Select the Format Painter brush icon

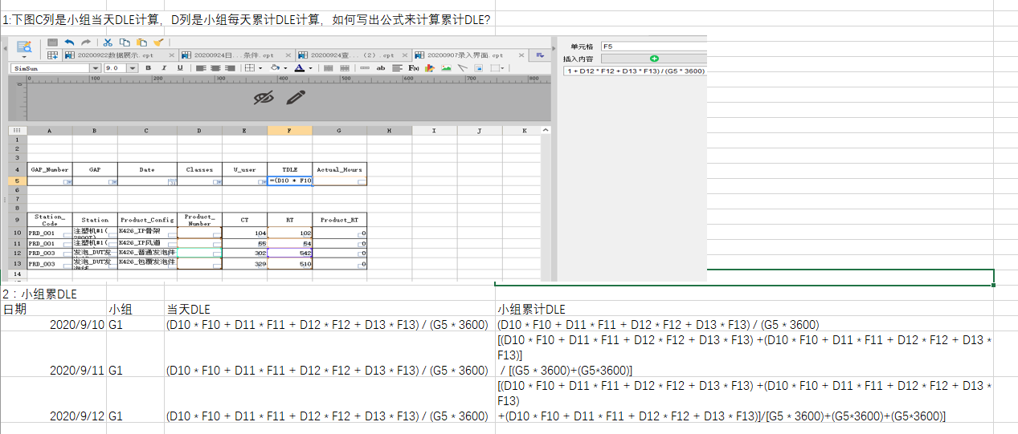pyautogui.click(x=158, y=42)
